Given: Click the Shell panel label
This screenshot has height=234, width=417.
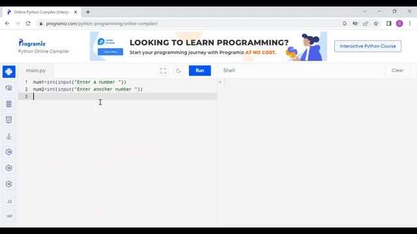Looking at the screenshot, I should point(229,71).
